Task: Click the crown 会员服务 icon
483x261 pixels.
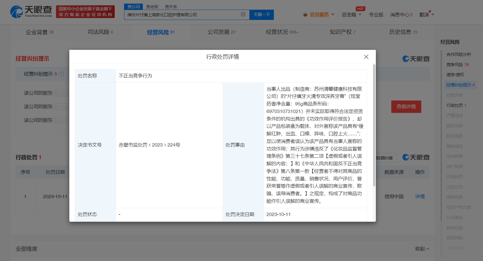Action: [305, 15]
